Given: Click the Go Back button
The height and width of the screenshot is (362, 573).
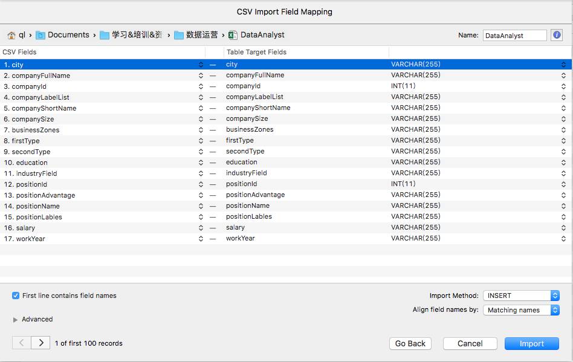Looking at the screenshot, I should [x=410, y=343].
